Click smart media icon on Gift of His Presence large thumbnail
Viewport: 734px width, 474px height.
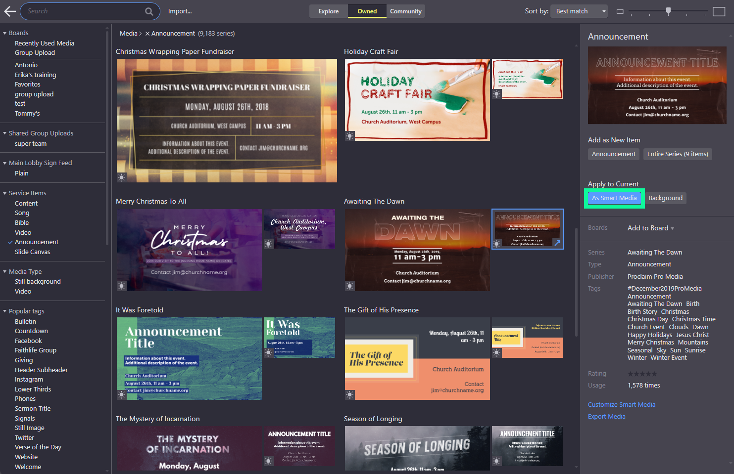[350, 395]
